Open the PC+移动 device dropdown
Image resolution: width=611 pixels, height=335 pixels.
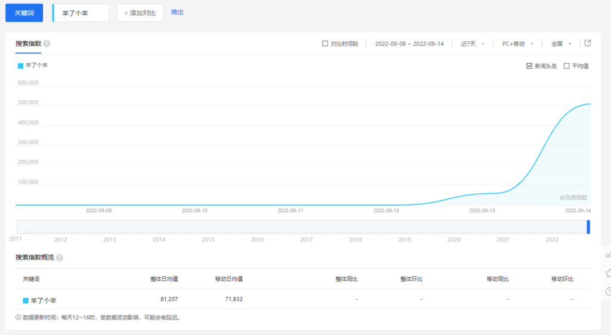pos(517,44)
